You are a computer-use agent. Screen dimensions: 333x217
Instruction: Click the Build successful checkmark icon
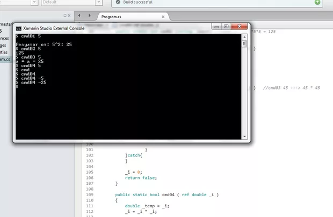pyautogui.click(x=118, y=2)
